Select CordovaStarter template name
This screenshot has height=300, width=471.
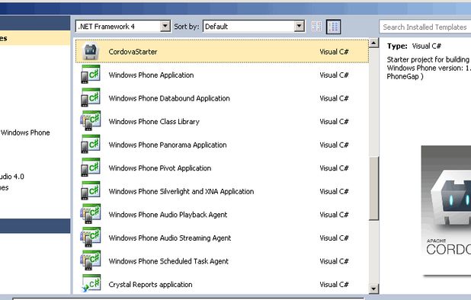pyautogui.click(x=133, y=52)
